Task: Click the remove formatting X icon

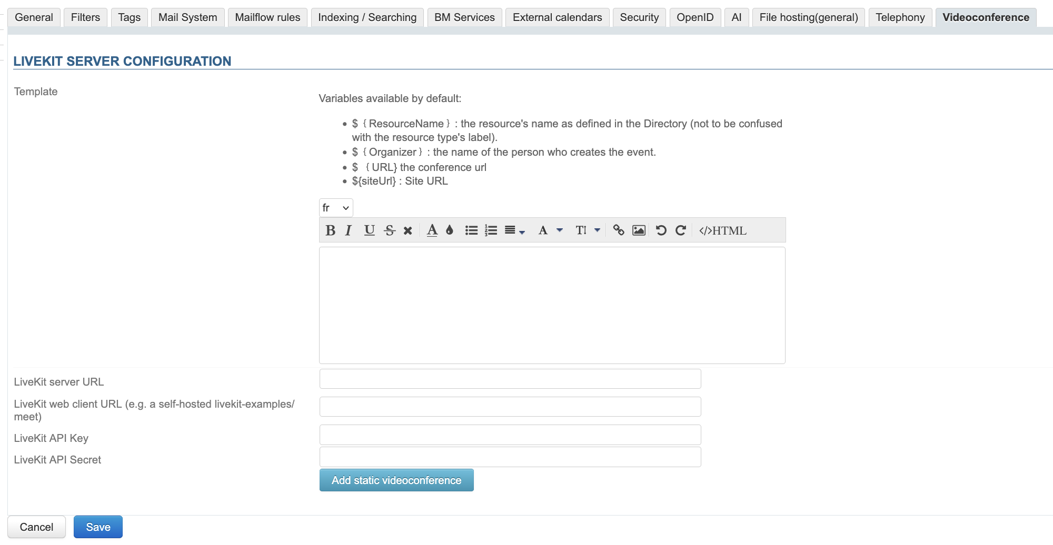Action: (x=408, y=230)
